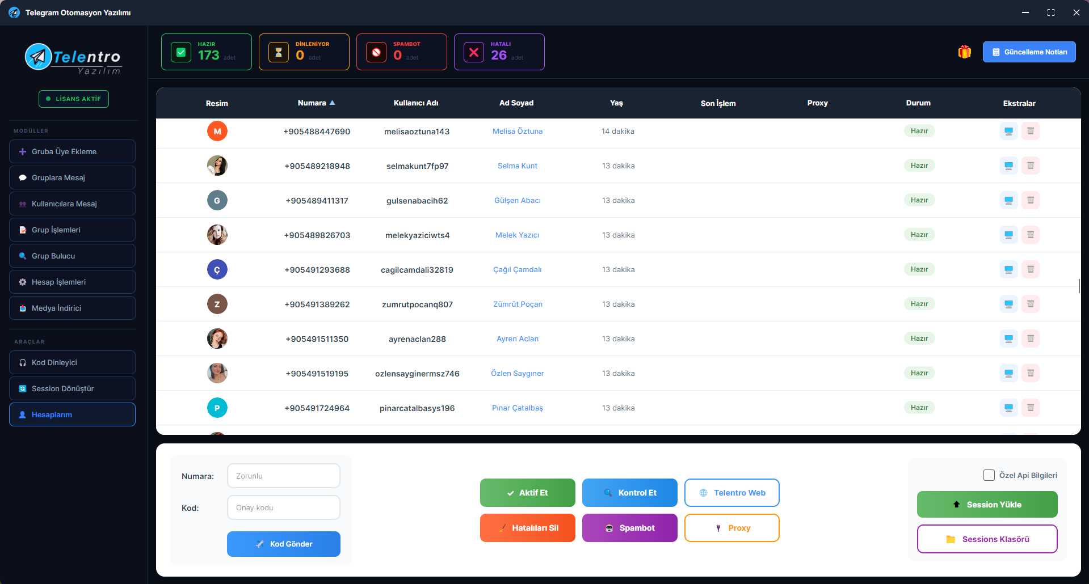Click the Spambot blocked icon
The width and height of the screenshot is (1089, 584).
pyautogui.click(x=376, y=53)
